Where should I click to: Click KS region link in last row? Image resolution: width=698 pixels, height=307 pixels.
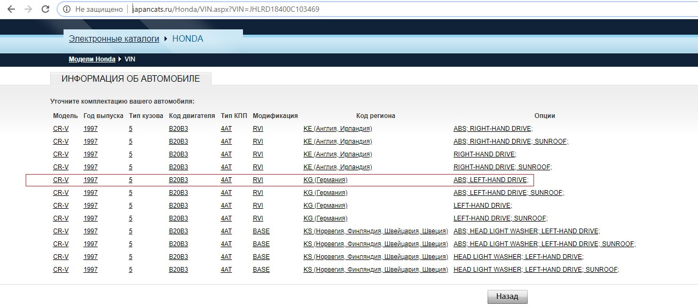tap(375, 270)
